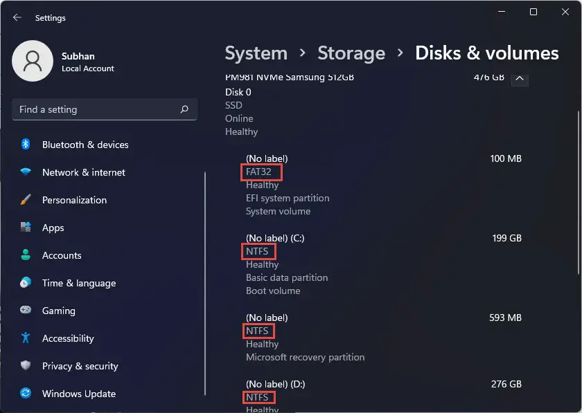The height and width of the screenshot is (413, 582).
Task: Click the Network & internet Wi-Fi icon
Action: click(26, 172)
